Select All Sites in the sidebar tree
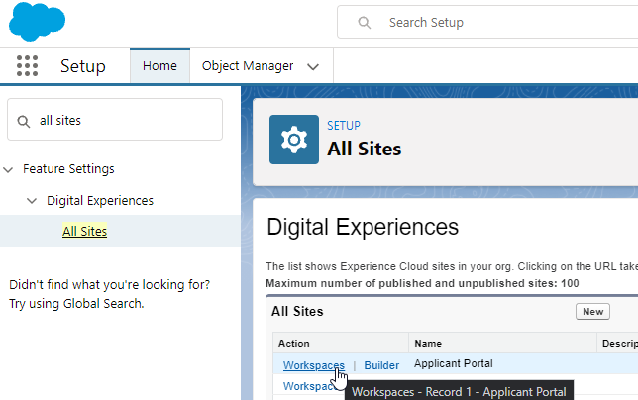The height and width of the screenshot is (400, 638). pos(84,232)
